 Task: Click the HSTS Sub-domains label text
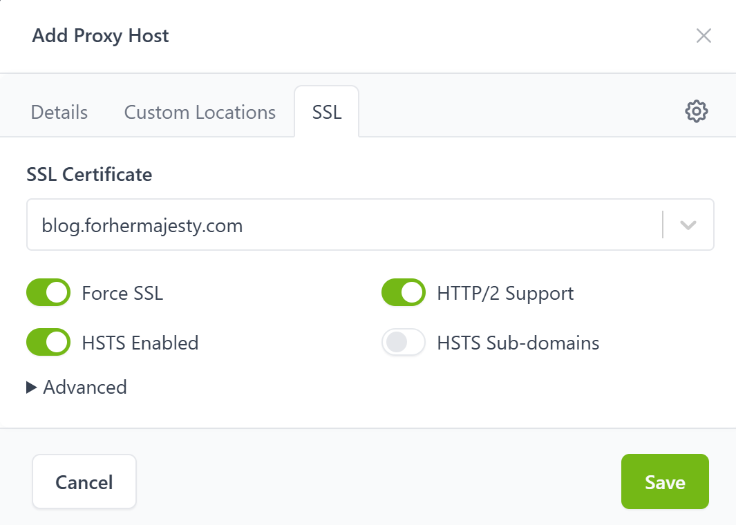click(518, 343)
